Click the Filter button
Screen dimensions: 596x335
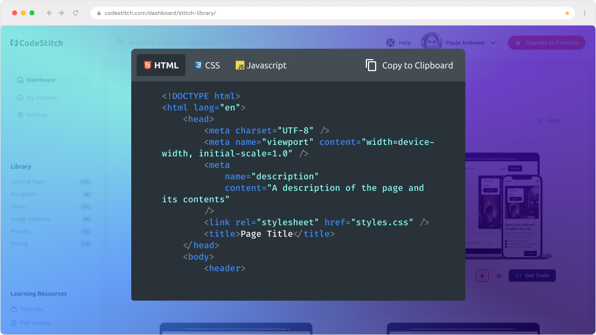548,121
